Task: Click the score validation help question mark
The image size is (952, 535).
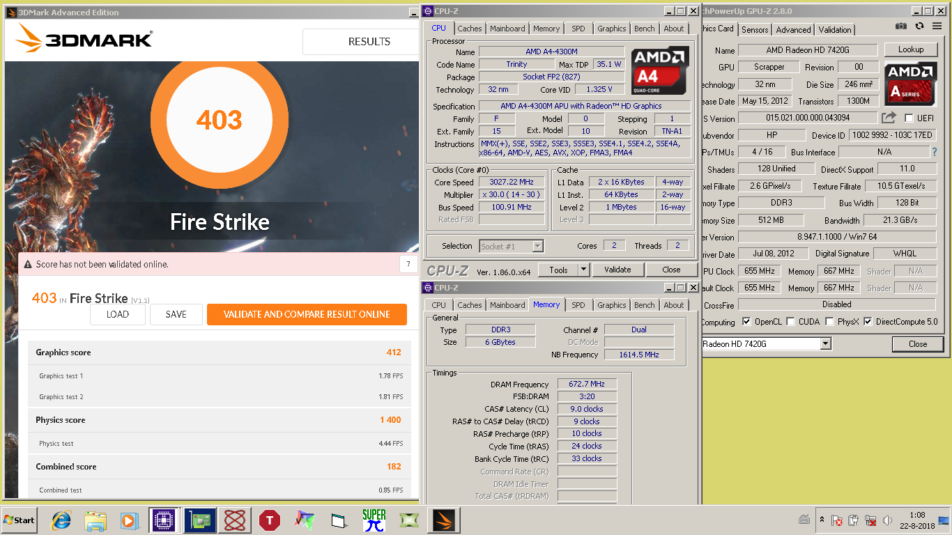Action: 408,264
